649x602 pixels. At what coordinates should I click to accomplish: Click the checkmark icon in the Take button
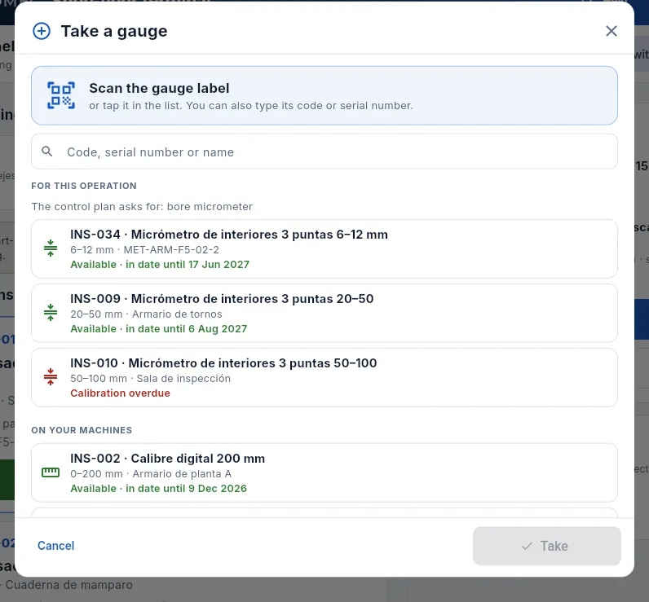(527, 546)
